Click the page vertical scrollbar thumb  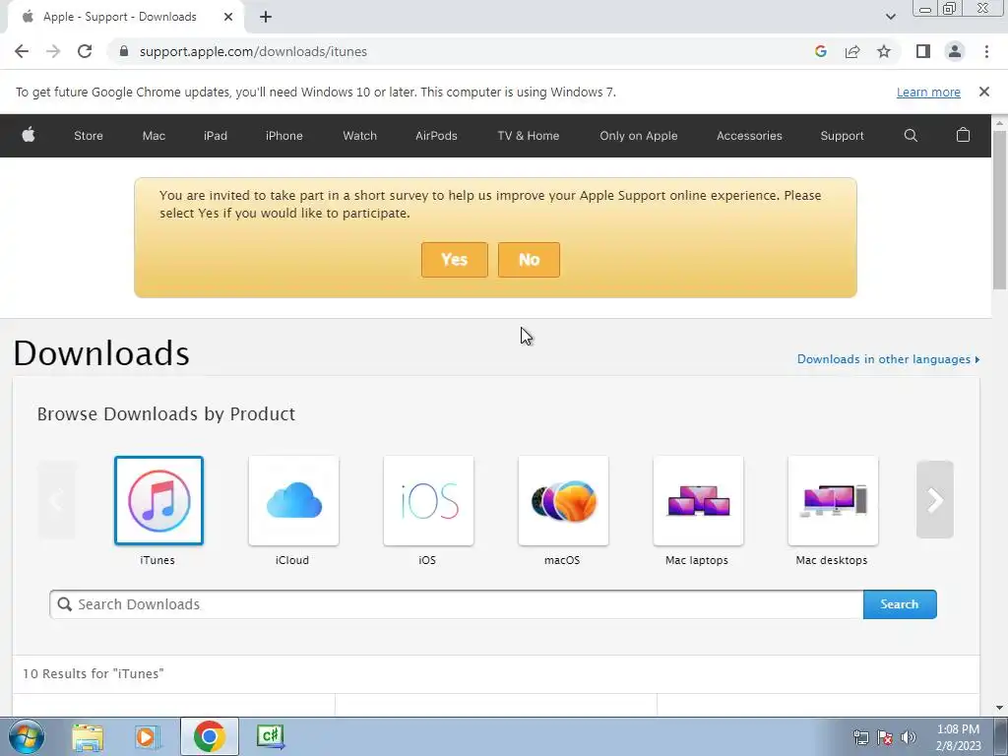999,209
